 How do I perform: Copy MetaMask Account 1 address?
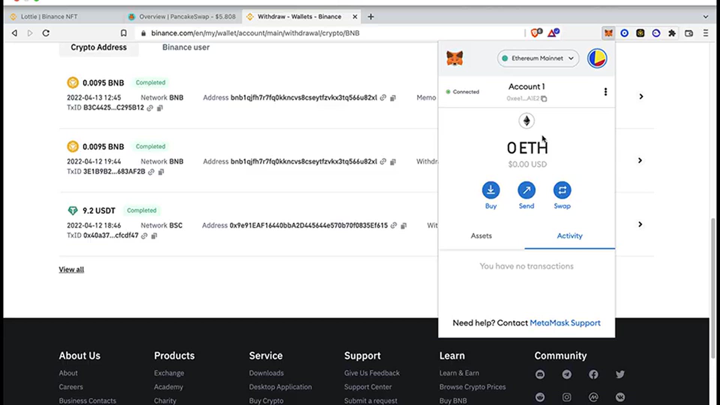tap(544, 99)
